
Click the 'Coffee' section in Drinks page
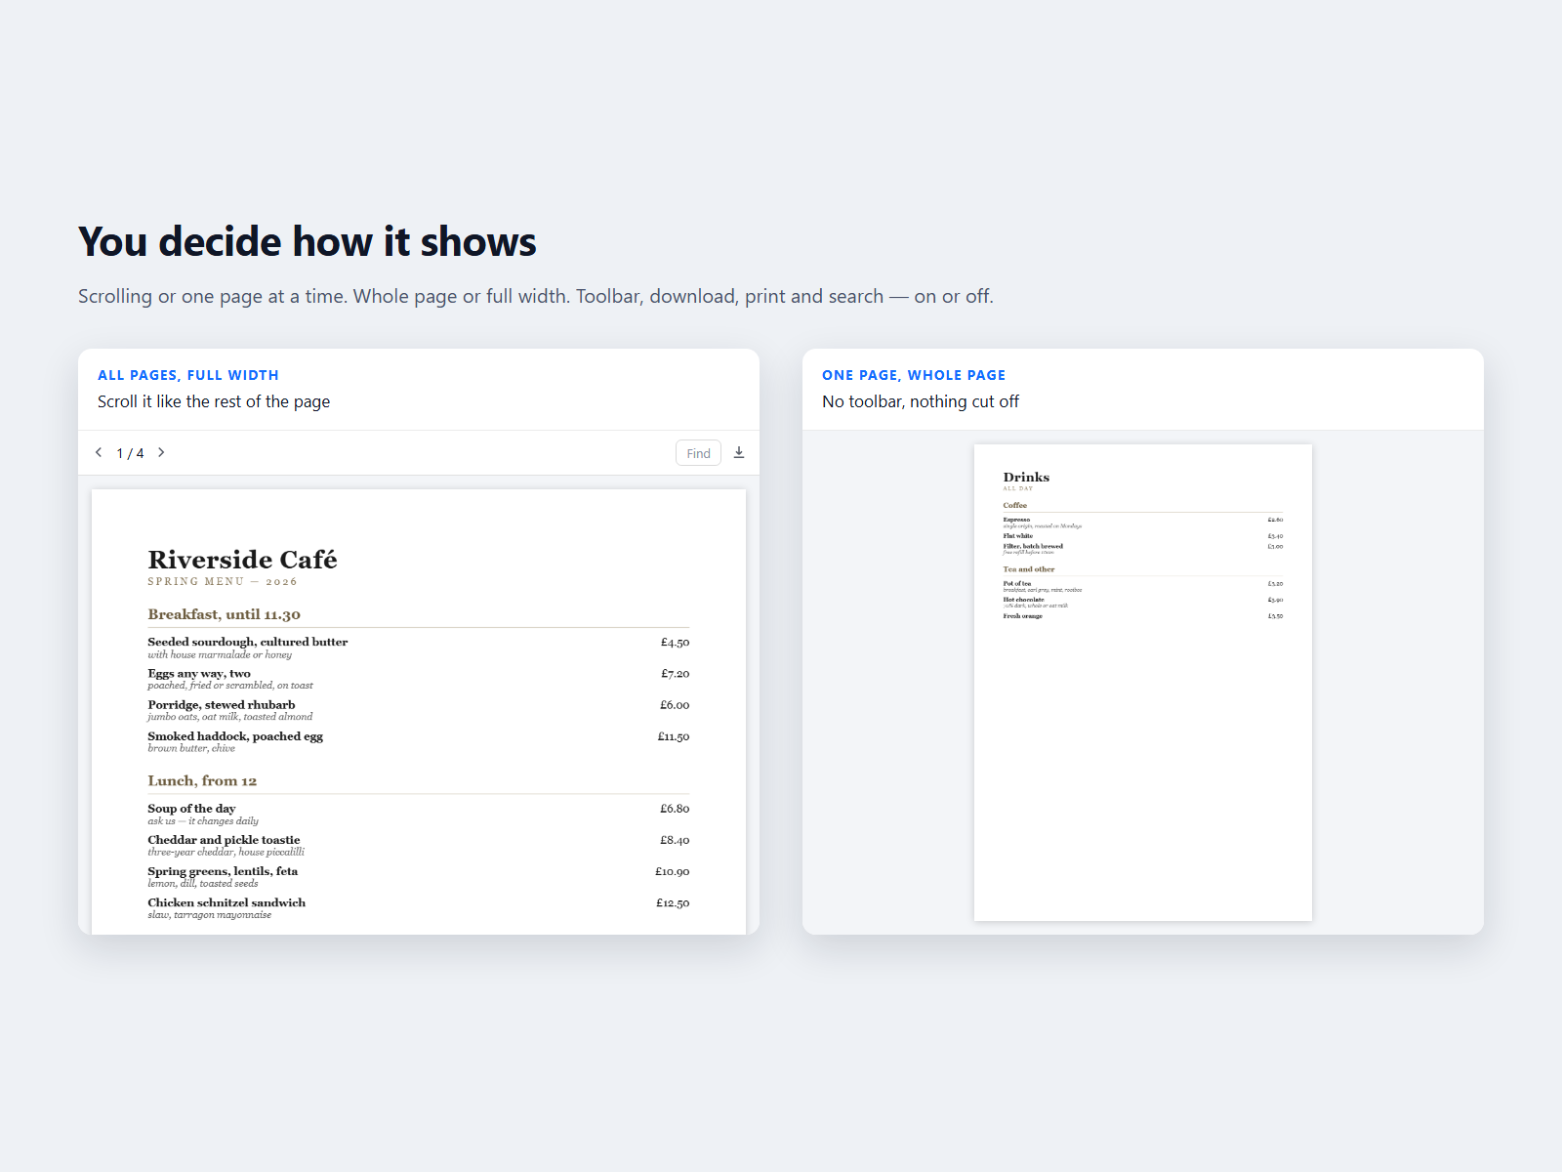click(1015, 505)
